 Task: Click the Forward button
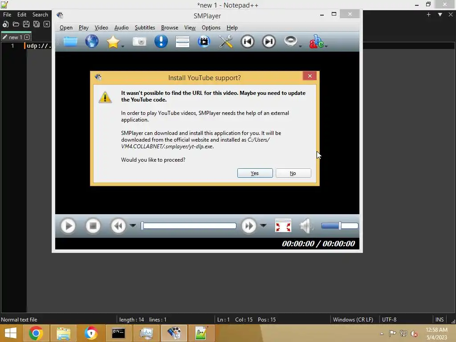(x=248, y=226)
